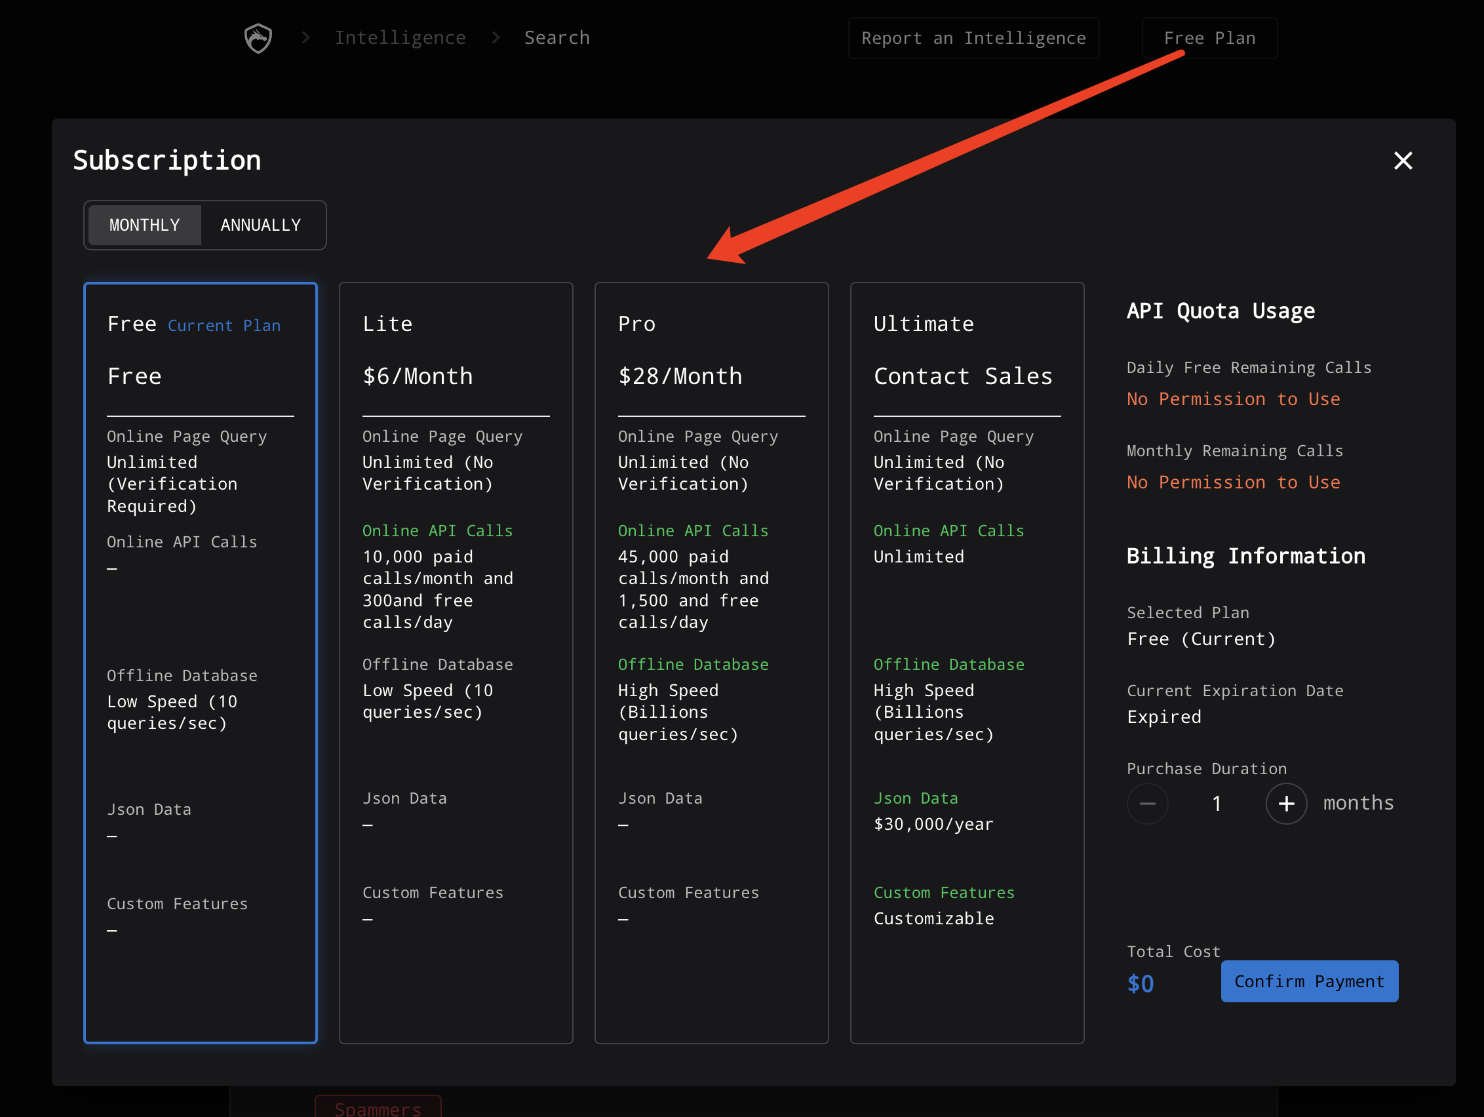Click the shield logo icon in header
The image size is (1484, 1117).
(258, 38)
